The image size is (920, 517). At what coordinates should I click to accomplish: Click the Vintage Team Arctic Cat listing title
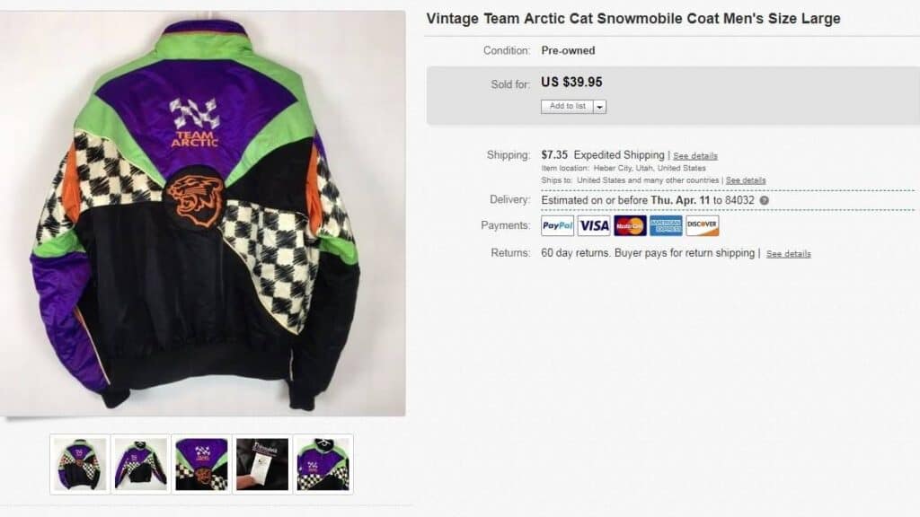633,19
